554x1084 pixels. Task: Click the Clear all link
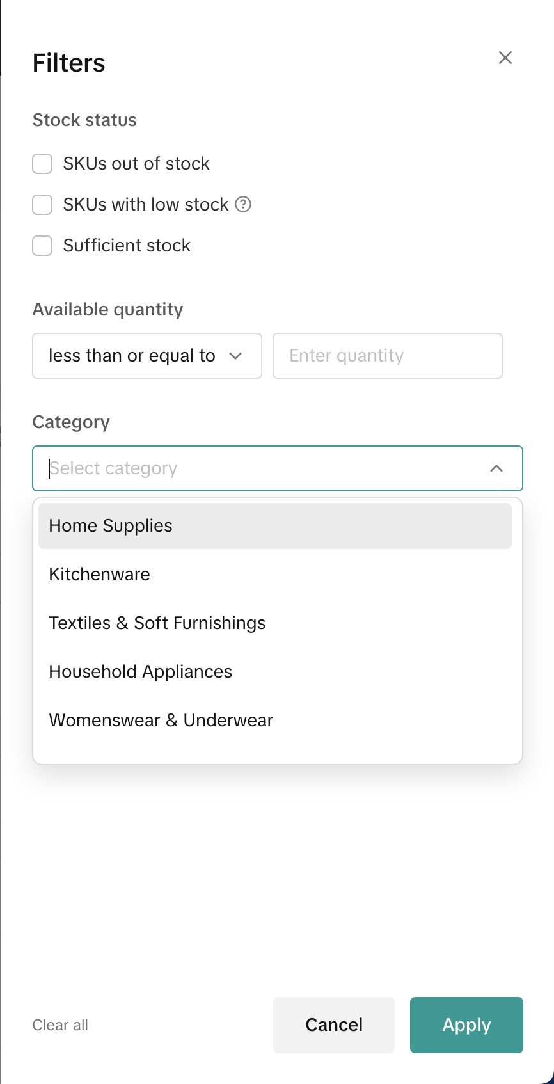(60, 1025)
